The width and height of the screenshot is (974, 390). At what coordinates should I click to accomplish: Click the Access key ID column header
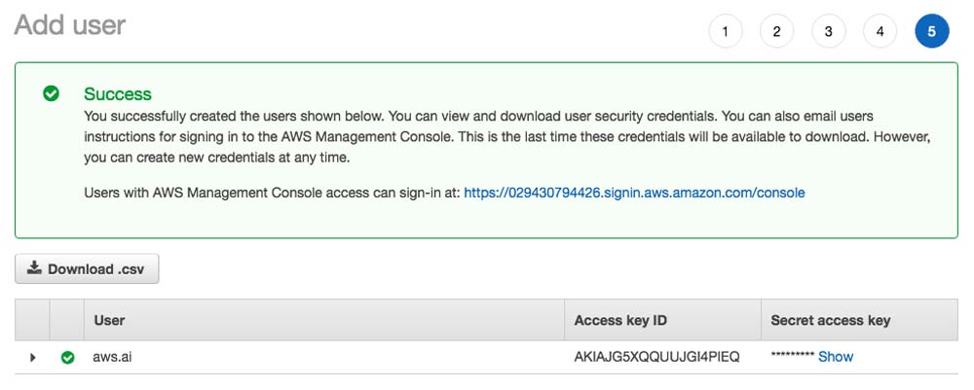(x=620, y=320)
